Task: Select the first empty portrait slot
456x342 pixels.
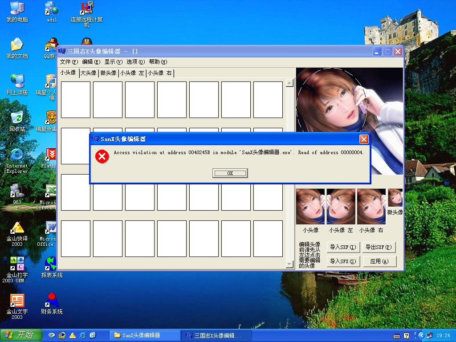Action: (76, 100)
